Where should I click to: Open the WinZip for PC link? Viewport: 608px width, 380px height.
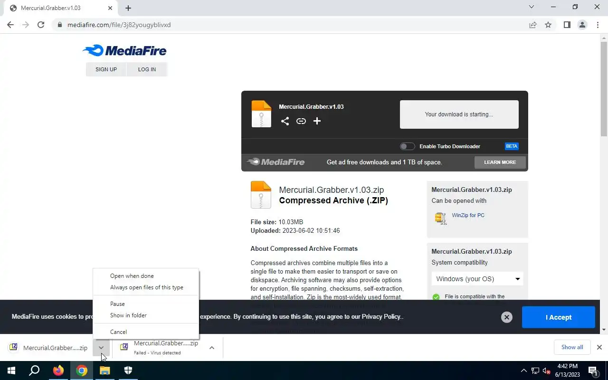tap(468, 215)
